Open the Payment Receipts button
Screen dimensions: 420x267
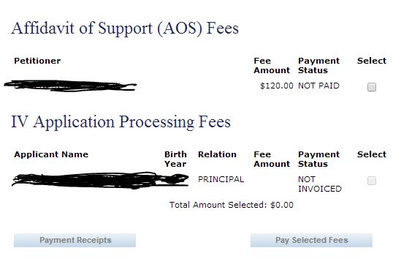pyautogui.click(x=75, y=240)
